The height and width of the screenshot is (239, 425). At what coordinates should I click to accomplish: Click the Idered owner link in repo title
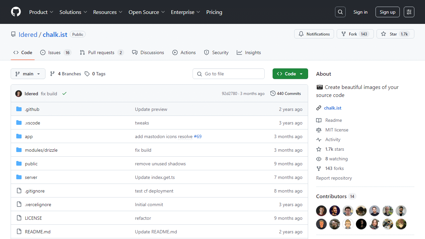[28, 35]
